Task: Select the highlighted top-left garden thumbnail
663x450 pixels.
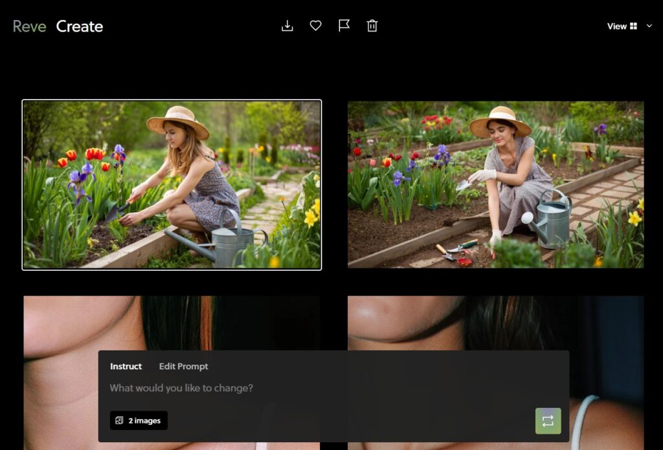Action: point(172,184)
